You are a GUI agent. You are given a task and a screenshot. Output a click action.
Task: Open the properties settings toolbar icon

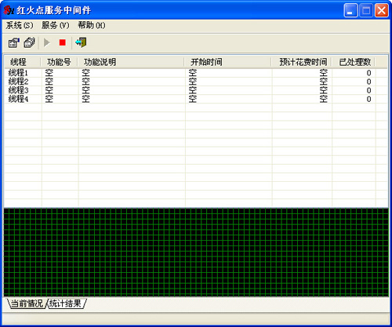point(14,42)
